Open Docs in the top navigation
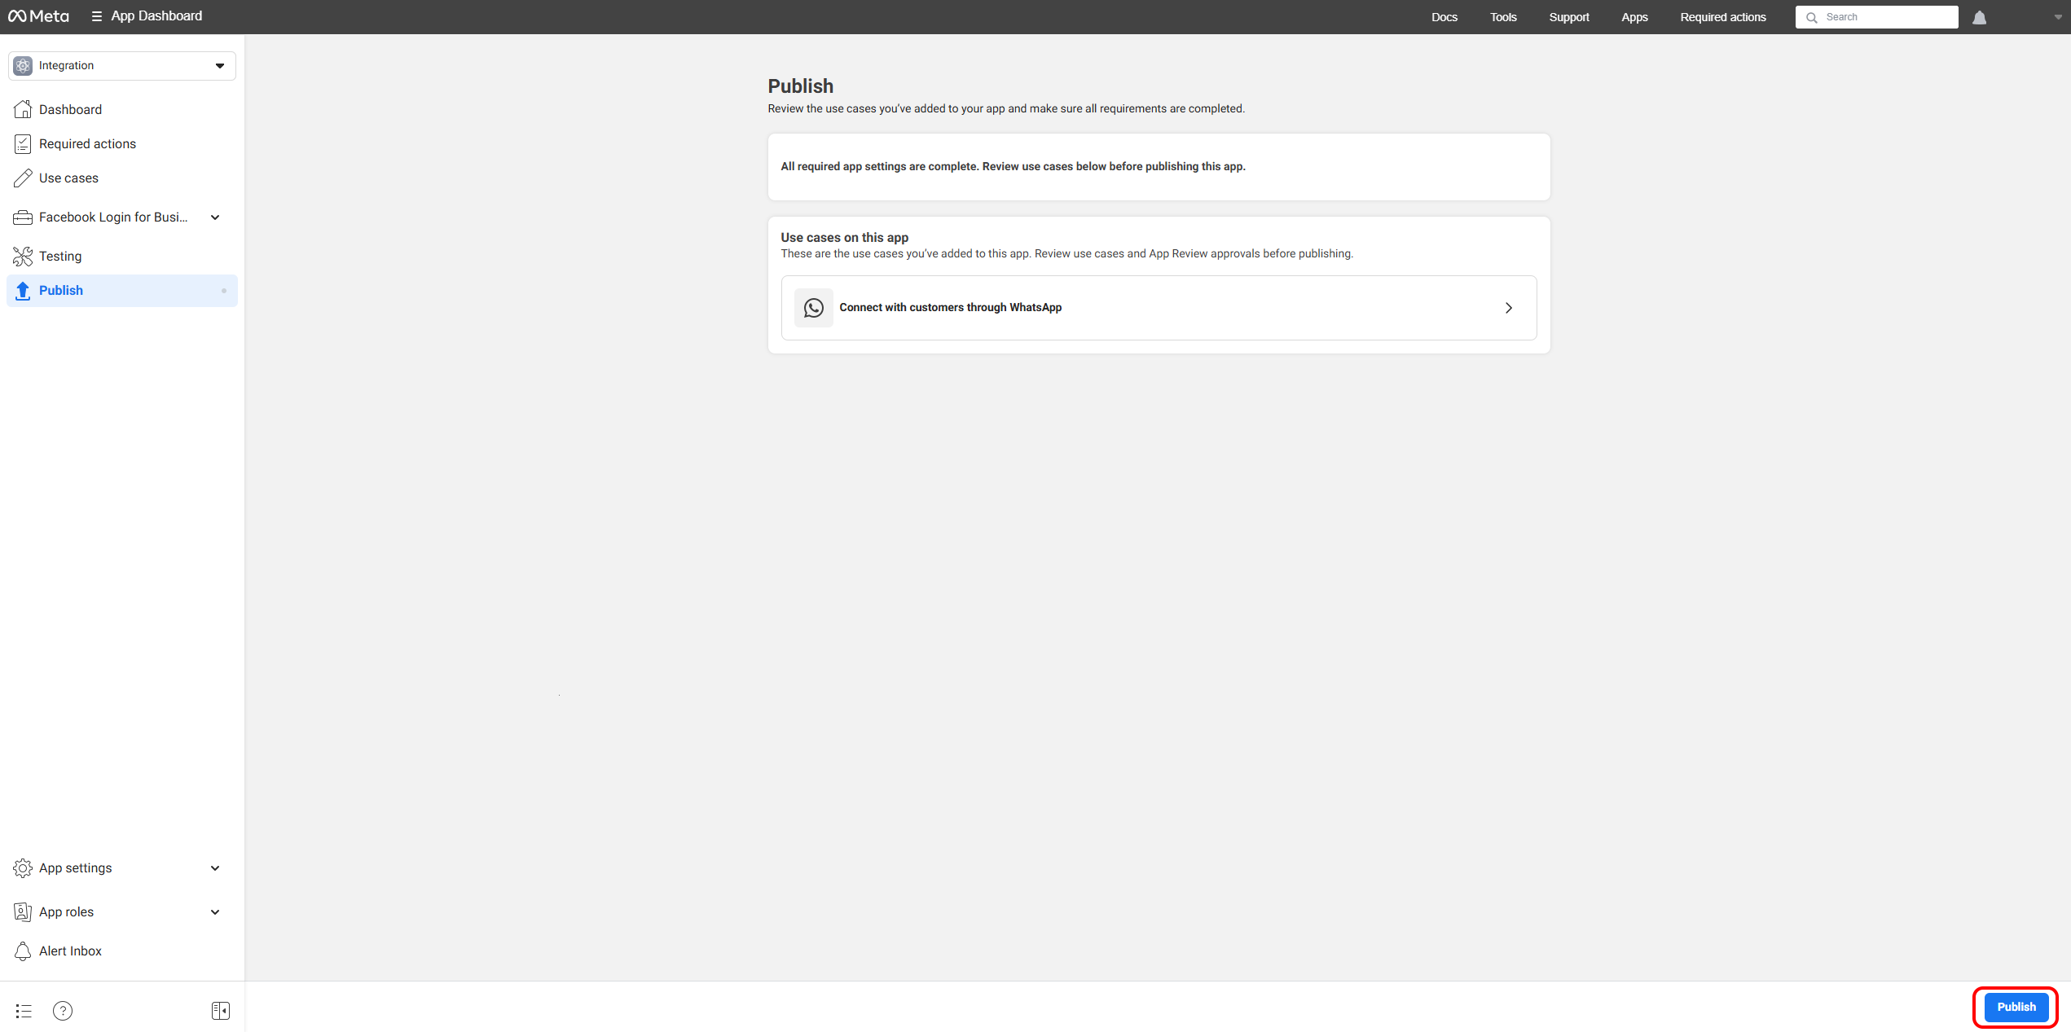2071x1032 pixels. point(1444,17)
